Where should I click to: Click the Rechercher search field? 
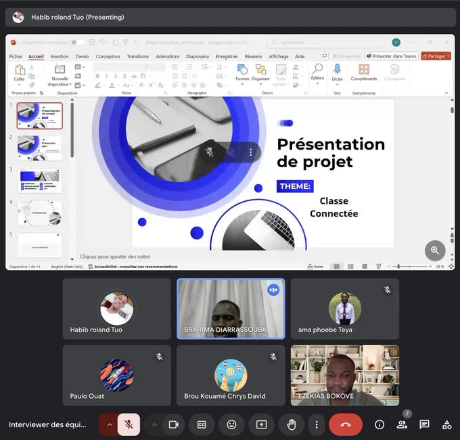325,43
